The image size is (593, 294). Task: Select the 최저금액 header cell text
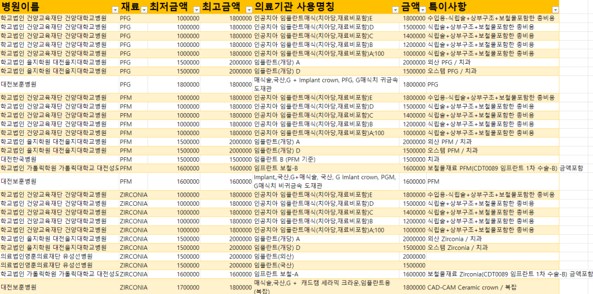(168, 7)
